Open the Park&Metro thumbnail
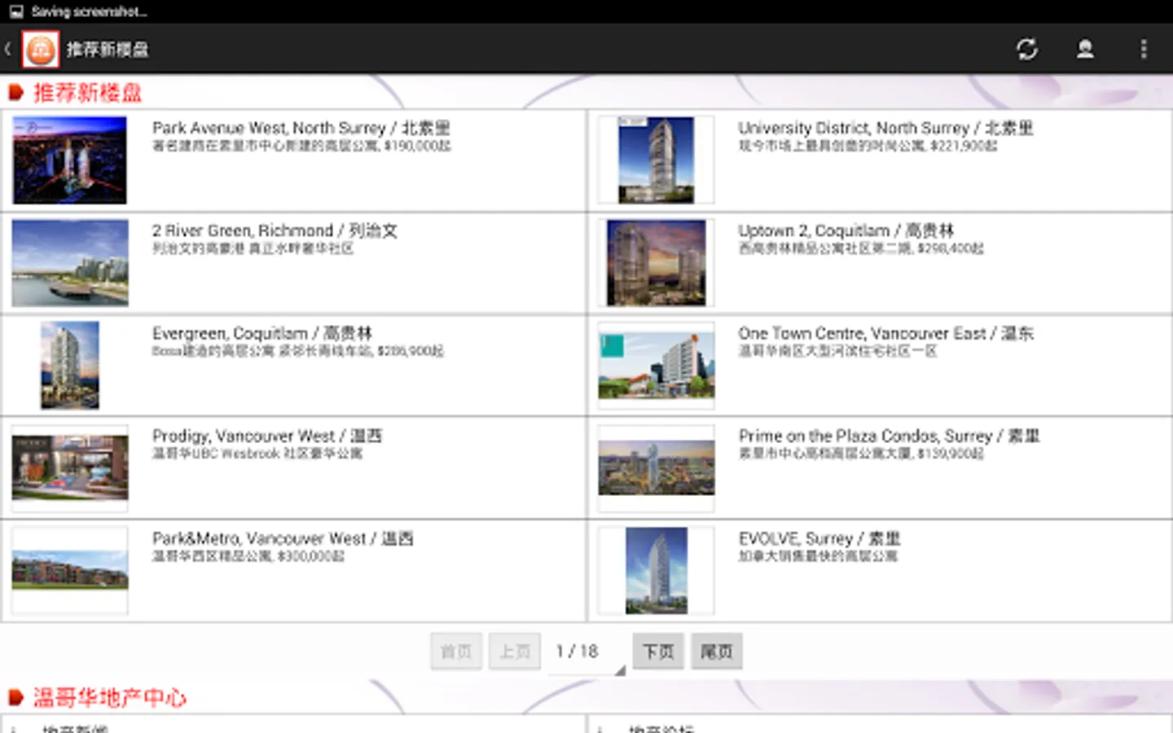This screenshot has height=733, width=1173. pyautogui.click(x=70, y=570)
